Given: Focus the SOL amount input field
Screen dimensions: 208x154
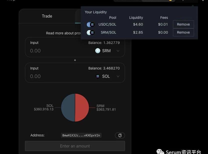Looking at the screenshot, I should [35, 76].
